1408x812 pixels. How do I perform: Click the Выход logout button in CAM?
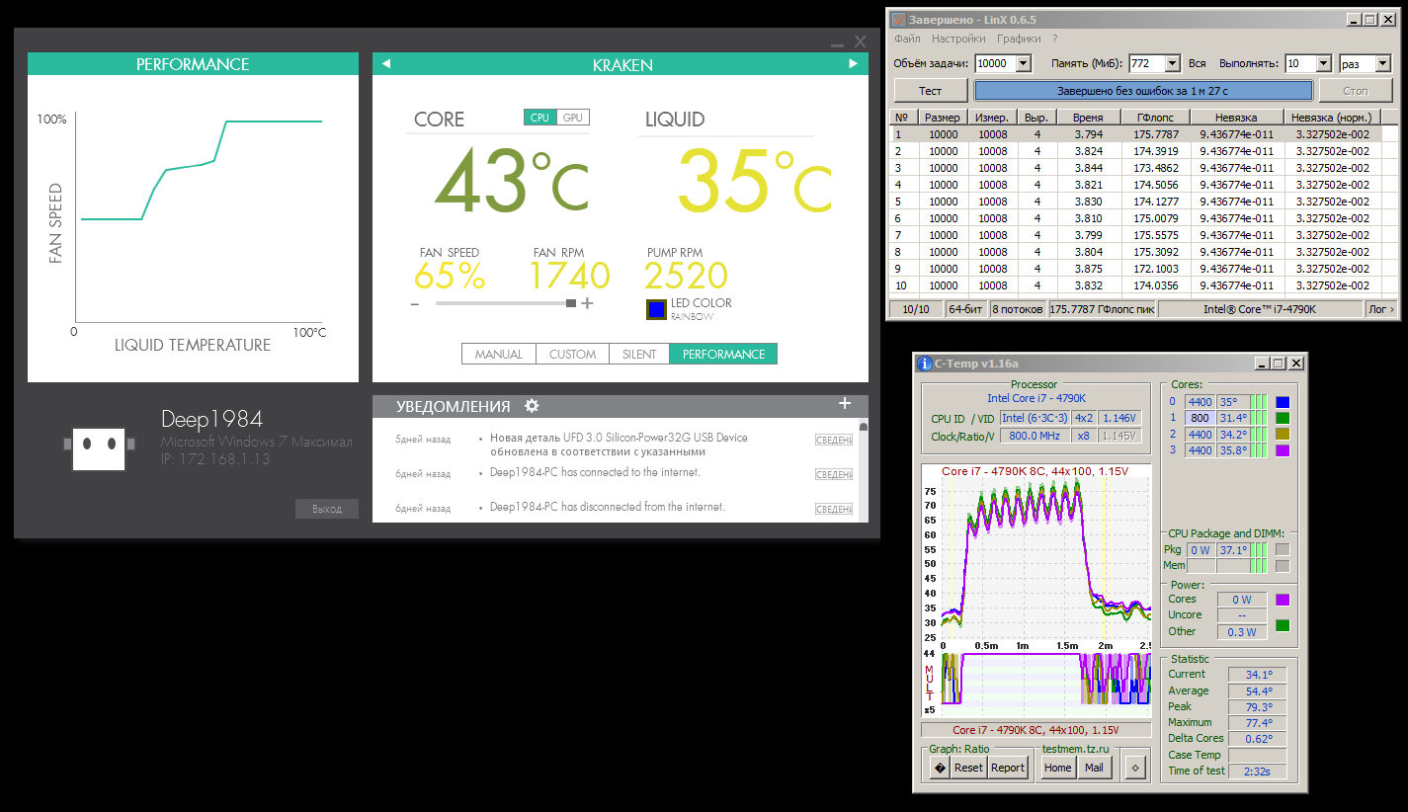326,509
